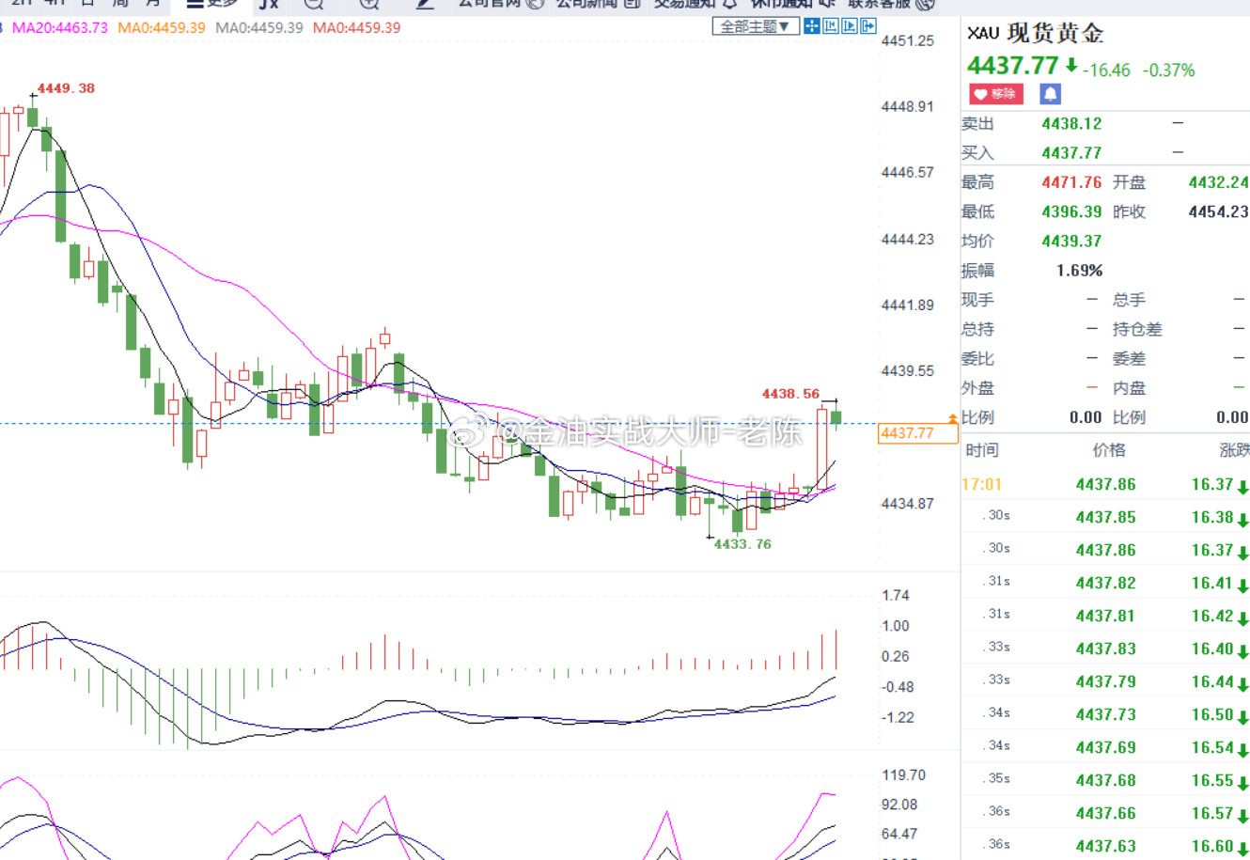Click the 时间 column header
The width and height of the screenshot is (1250, 860).
point(982,450)
